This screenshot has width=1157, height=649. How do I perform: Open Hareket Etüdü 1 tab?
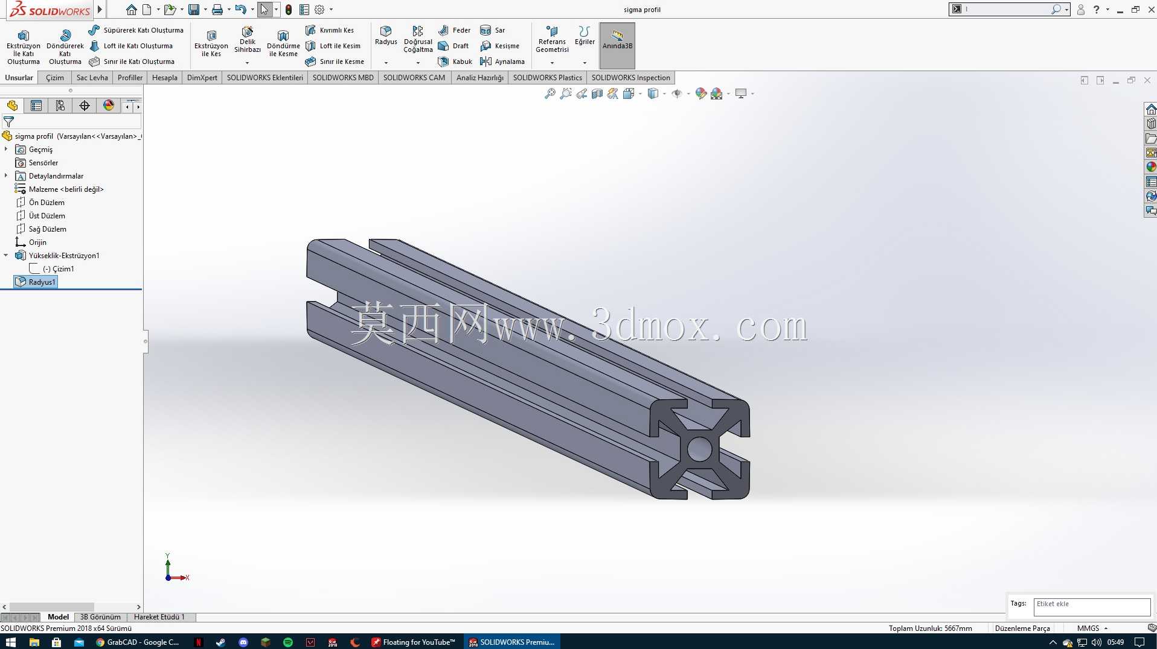coord(159,617)
